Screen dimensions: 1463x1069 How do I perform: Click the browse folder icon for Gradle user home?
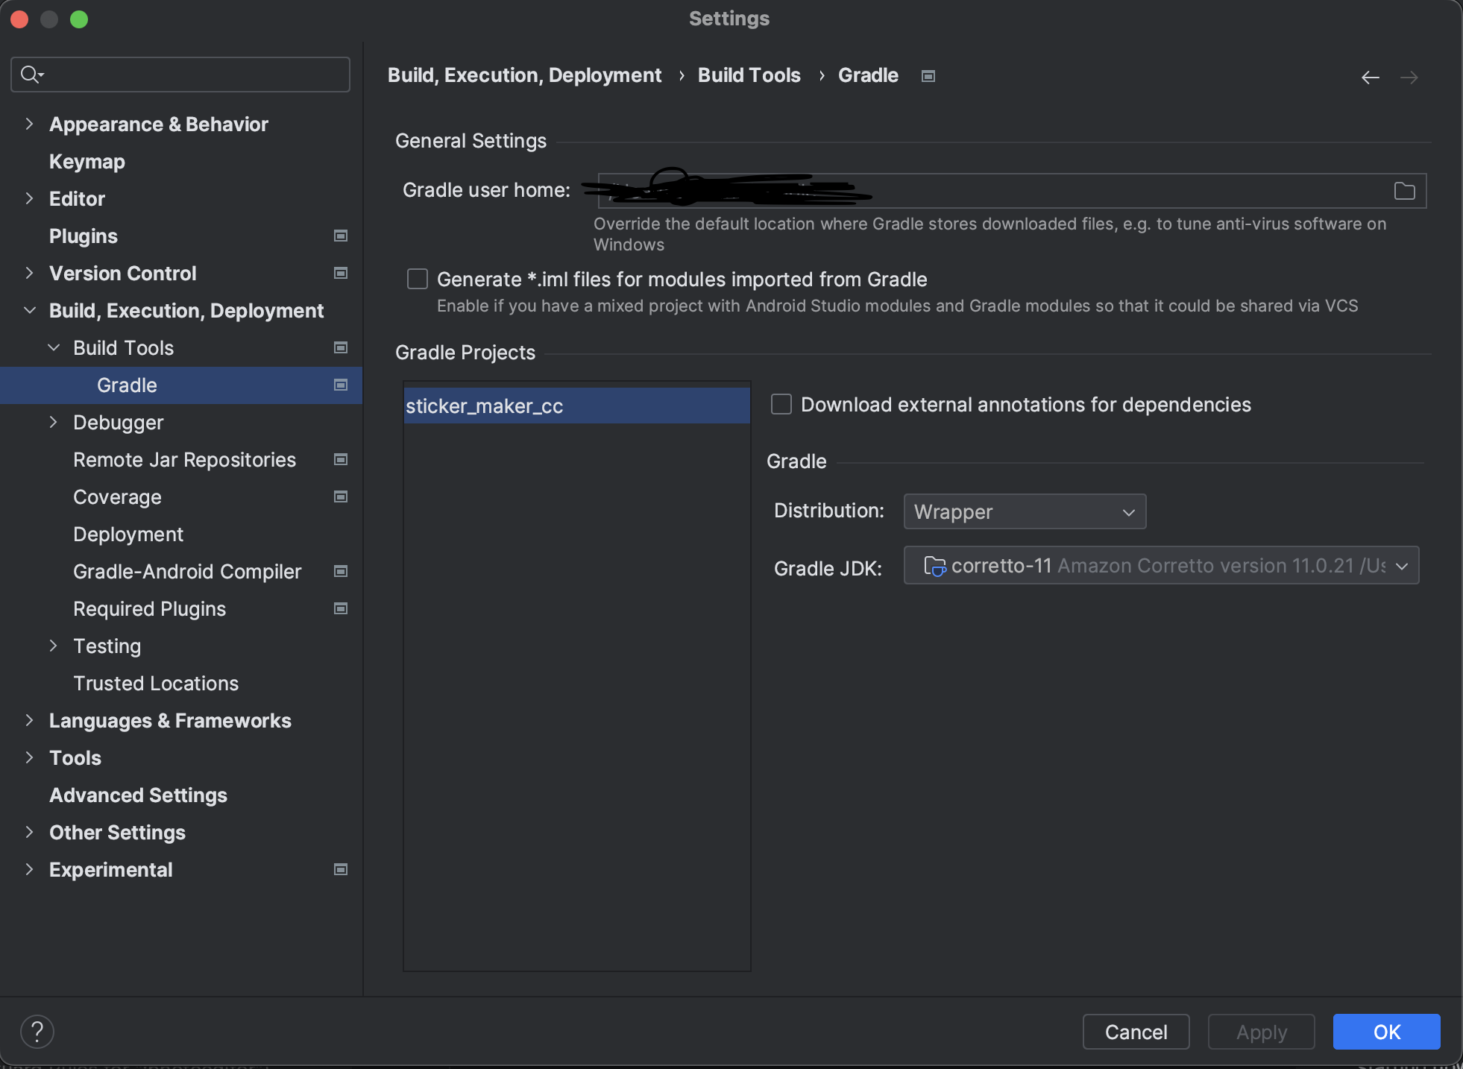tap(1404, 191)
